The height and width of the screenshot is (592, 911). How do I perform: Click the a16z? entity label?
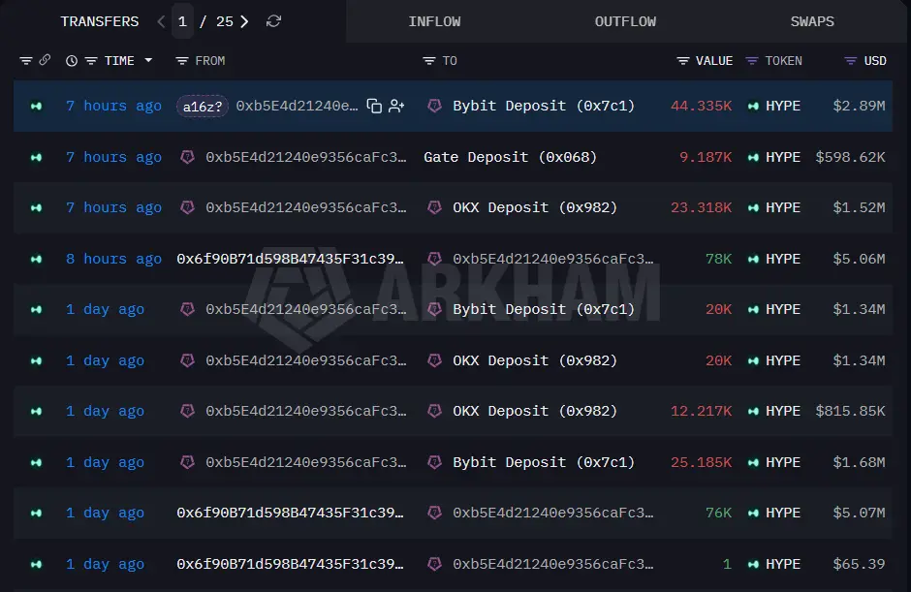coord(203,107)
